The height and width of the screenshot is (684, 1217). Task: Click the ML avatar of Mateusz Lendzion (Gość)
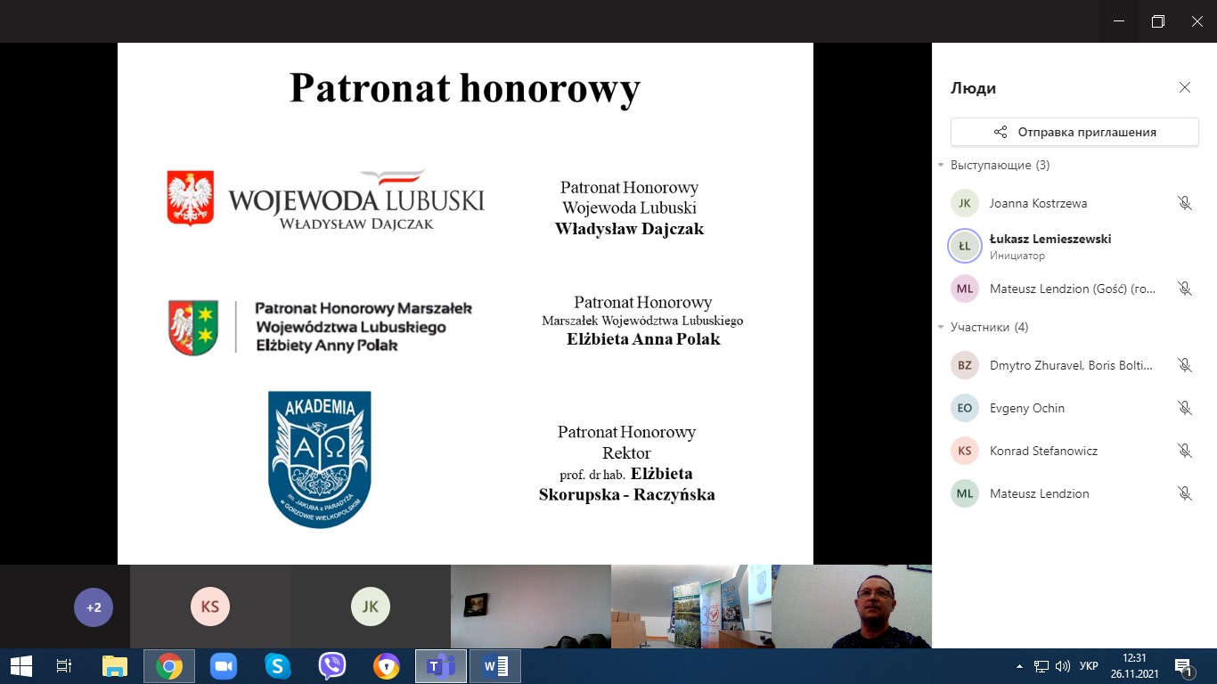pos(965,289)
